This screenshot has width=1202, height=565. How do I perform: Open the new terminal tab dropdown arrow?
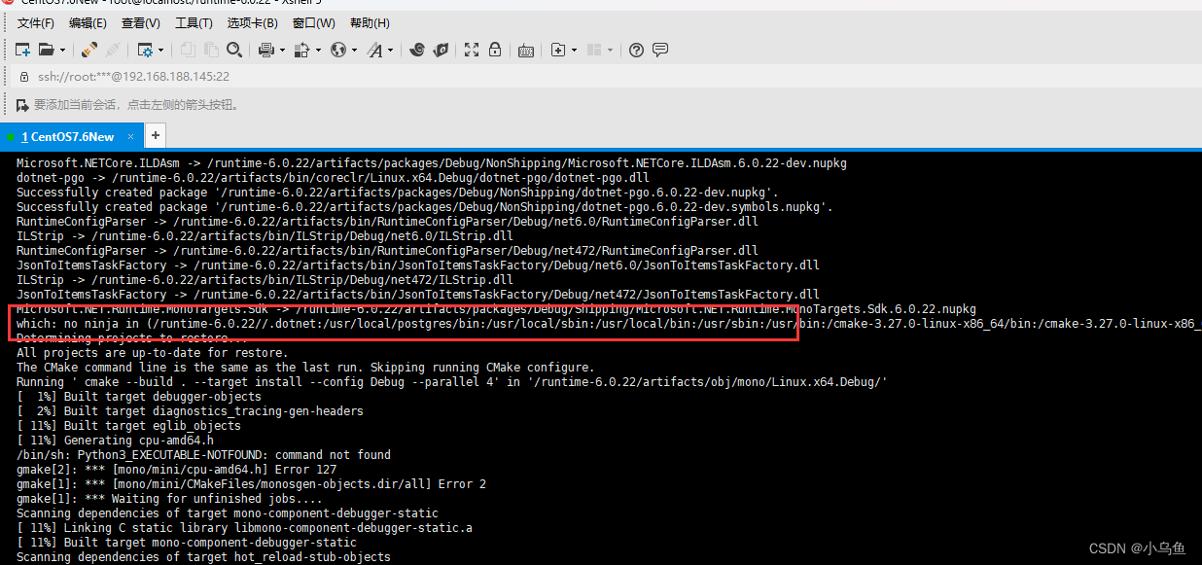click(x=574, y=50)
